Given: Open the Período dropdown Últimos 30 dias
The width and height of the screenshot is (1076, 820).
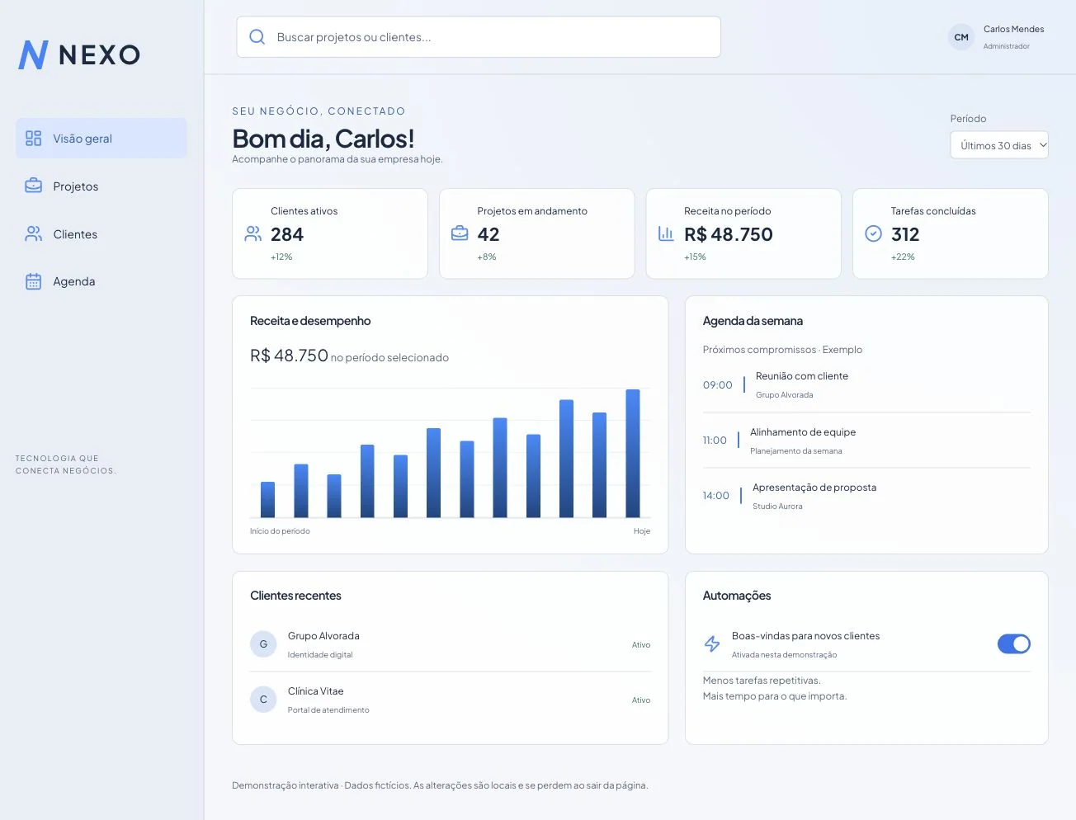Looking at the screenshot, I should 999,145.
